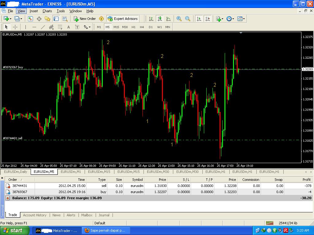Open the Market Watch window icon
The width and height of the screenshot is (314, 235).
click(30, 19)
